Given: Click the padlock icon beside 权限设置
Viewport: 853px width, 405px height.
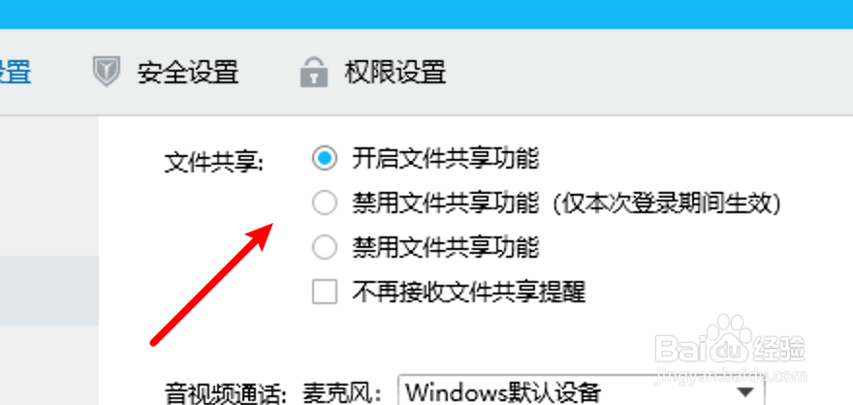Looking at the screenshot, I should (314, 73).
